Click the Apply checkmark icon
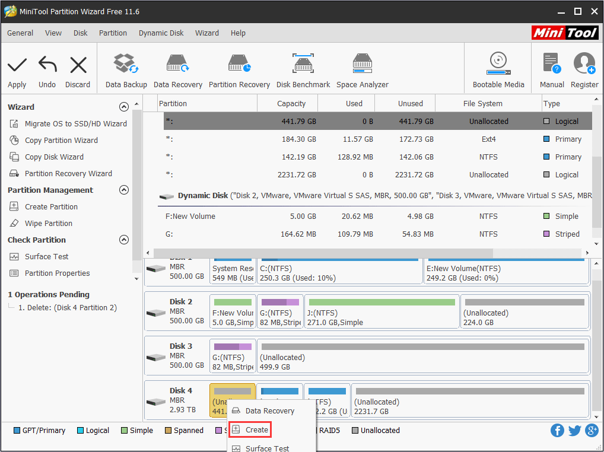Screen dimensions: 604x452 tap(17, 65)
